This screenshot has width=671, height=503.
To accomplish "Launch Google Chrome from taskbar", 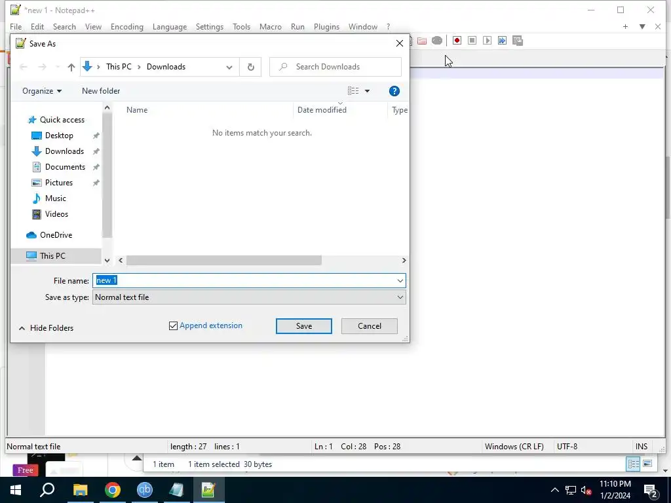I will [113, 490].
